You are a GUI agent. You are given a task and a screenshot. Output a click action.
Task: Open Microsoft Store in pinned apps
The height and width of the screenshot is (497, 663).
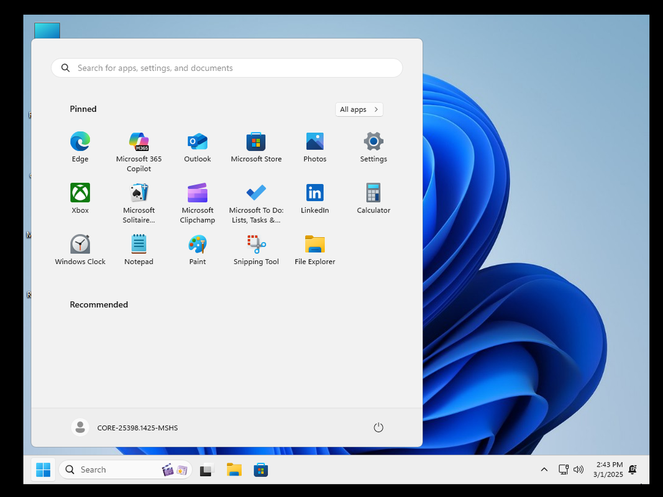pyautogui.click(x=256, y=147)
